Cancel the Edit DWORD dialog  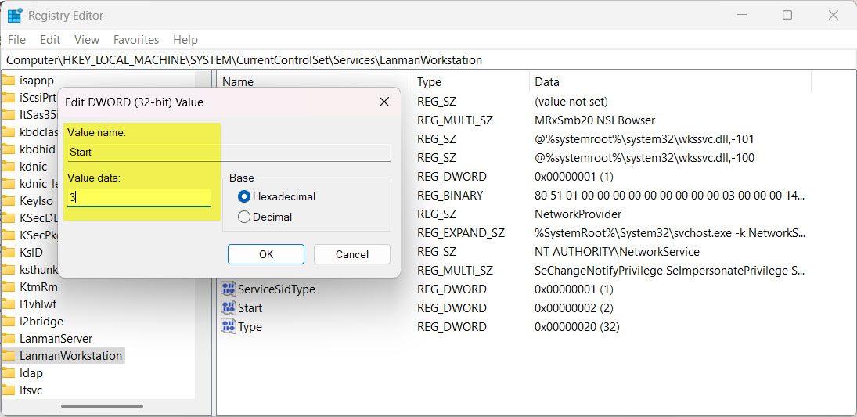click(351, 254)
